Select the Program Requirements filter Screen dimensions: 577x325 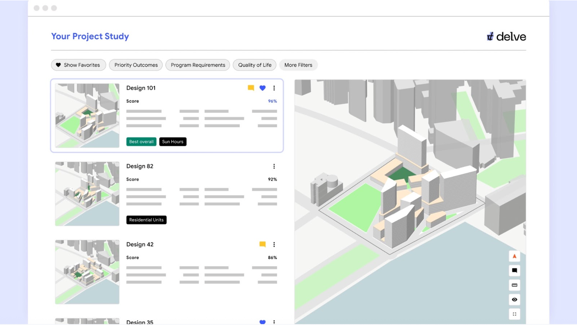pos(198,65)
